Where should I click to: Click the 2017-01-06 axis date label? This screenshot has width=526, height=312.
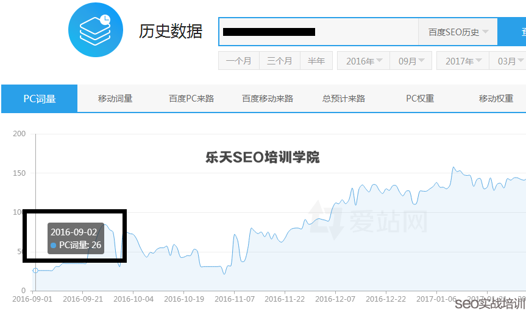tap(436, 299)
